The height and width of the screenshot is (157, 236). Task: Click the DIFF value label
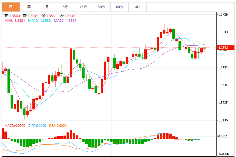tap(37, 126)
